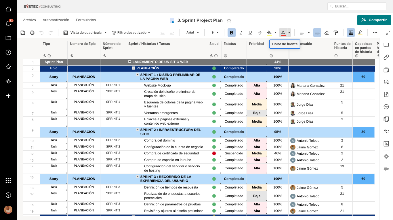393x220 pixels.
Task: Toggle the conditional formatting grid button
Action: point(351,33)
